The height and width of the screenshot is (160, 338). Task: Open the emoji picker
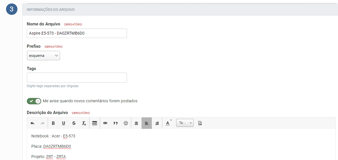(x=126, y=123)
